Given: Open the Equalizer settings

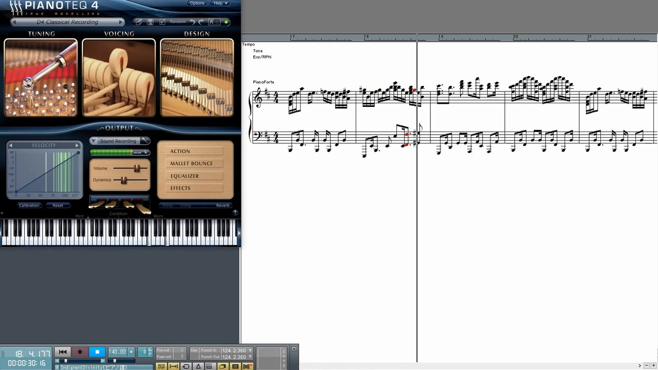Looking at the screenshot, I should 185,176.
